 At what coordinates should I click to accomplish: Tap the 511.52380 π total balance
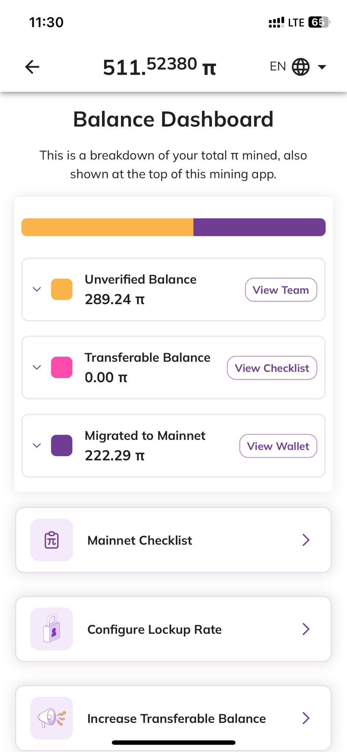(x=159, y=67)
